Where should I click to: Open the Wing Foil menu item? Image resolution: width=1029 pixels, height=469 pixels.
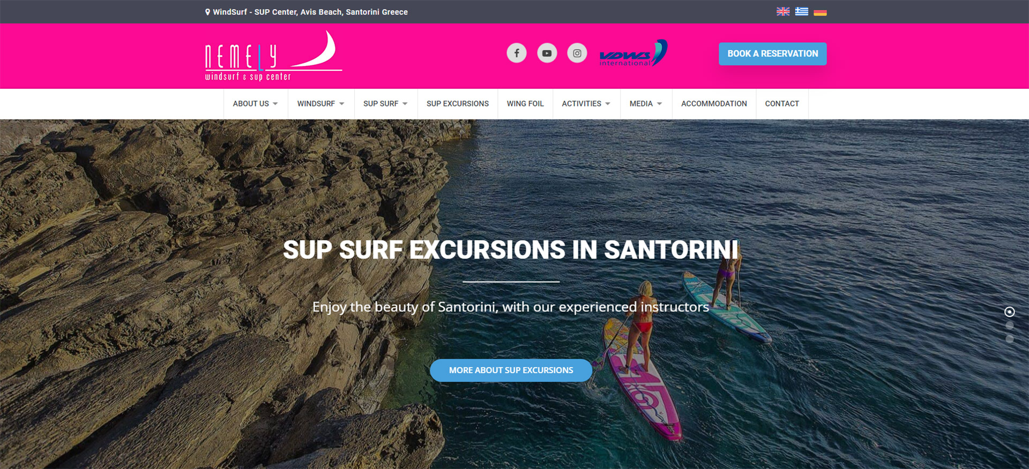[525, 104]
